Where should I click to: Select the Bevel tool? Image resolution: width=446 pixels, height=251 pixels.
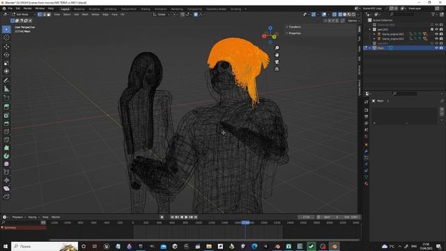click(x=6, y=123)
